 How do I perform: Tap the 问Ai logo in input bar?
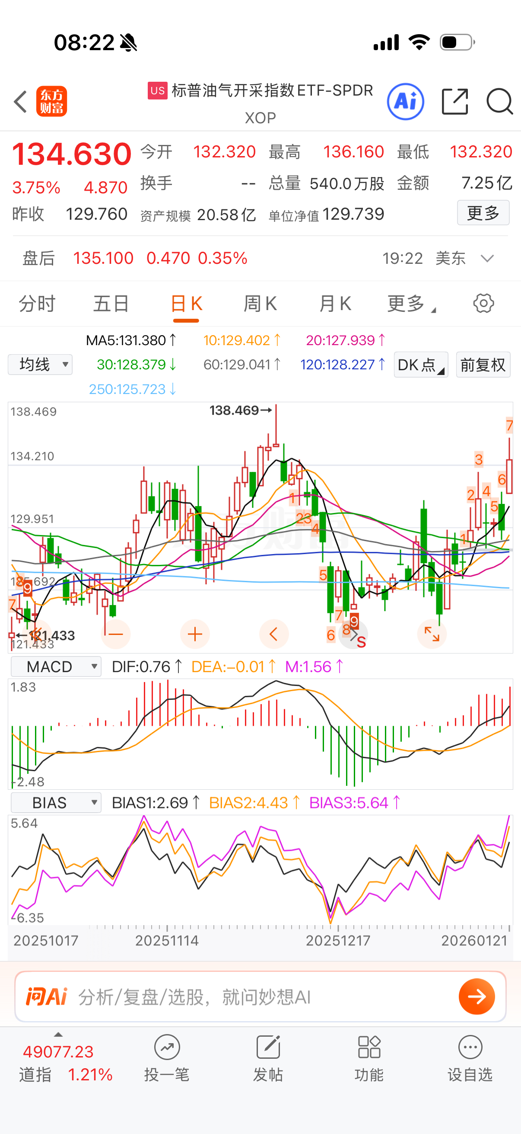coord(46,996)
